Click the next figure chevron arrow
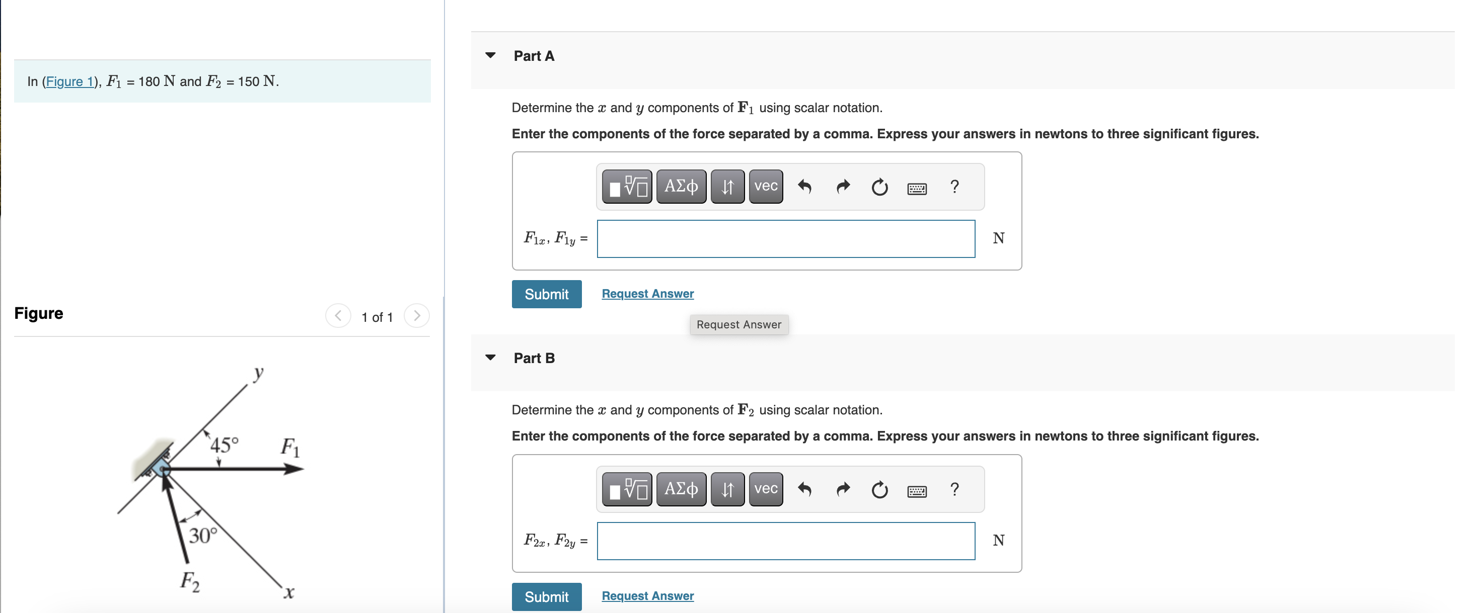The height and width of the screenshot is (613, 1480). point(417,316)
